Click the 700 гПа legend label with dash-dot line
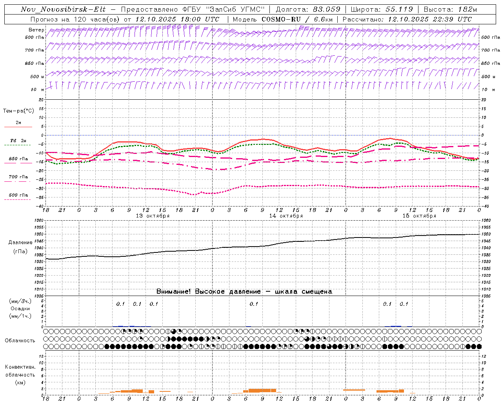Screen dimensions: 502x402 18,177
